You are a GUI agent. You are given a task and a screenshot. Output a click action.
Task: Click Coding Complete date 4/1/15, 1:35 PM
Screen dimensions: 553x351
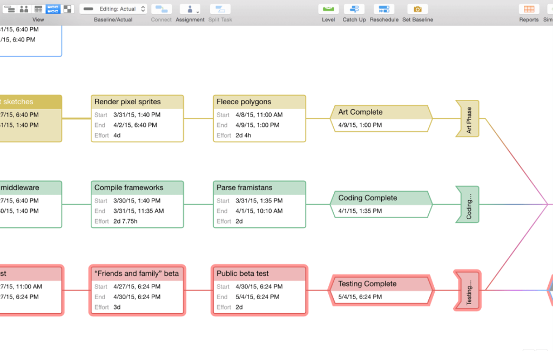click(360, 211)
